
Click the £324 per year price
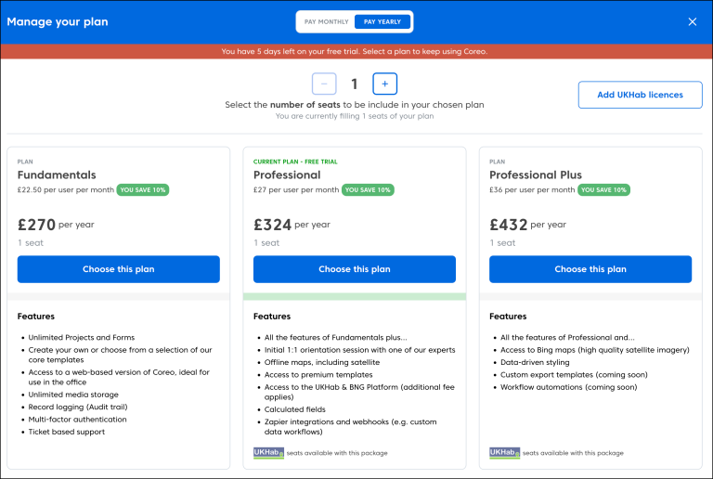click(x=292, y=225)
